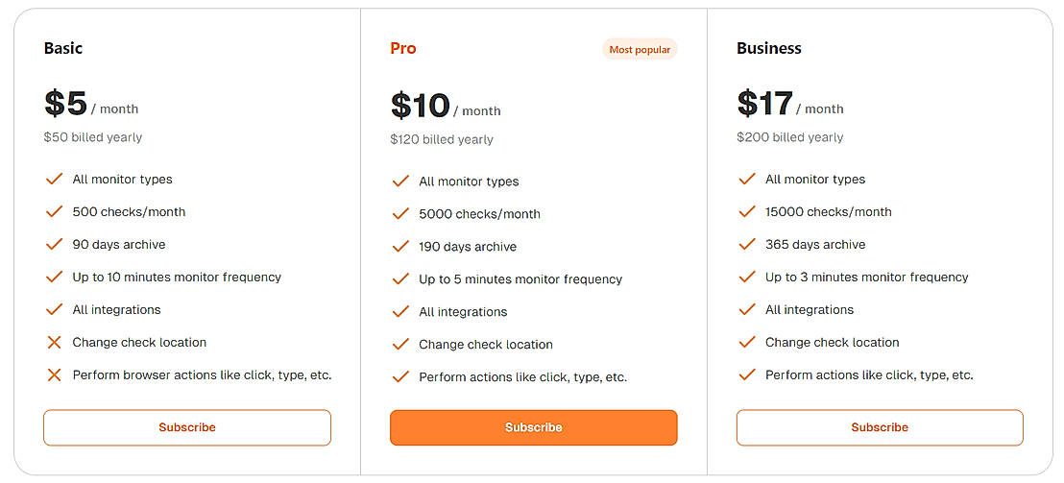
Task: Click the checkmark beside 365 days archive
Action: (x=747, y=245)
